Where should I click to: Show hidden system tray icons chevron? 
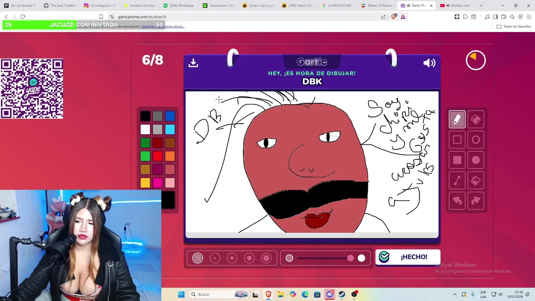(x=456, y=294)
